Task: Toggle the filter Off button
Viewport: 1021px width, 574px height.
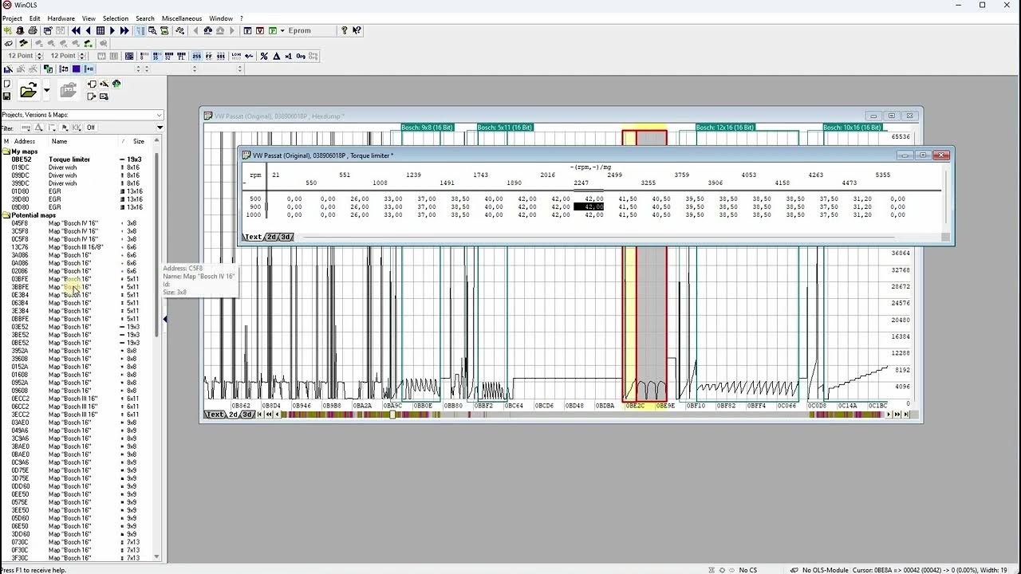Action: 91,128
